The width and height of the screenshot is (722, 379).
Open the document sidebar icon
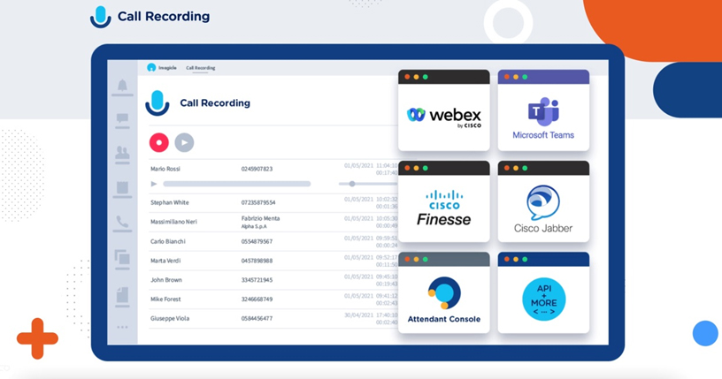[122, 295]
